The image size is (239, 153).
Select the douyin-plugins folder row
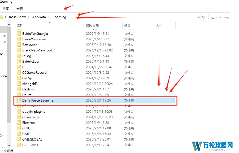(x=34, y=112)
